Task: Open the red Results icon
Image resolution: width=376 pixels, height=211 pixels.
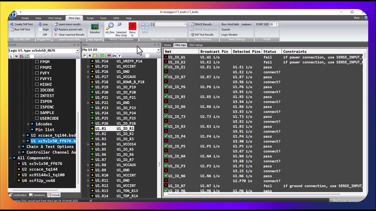Action: (132, 30)
